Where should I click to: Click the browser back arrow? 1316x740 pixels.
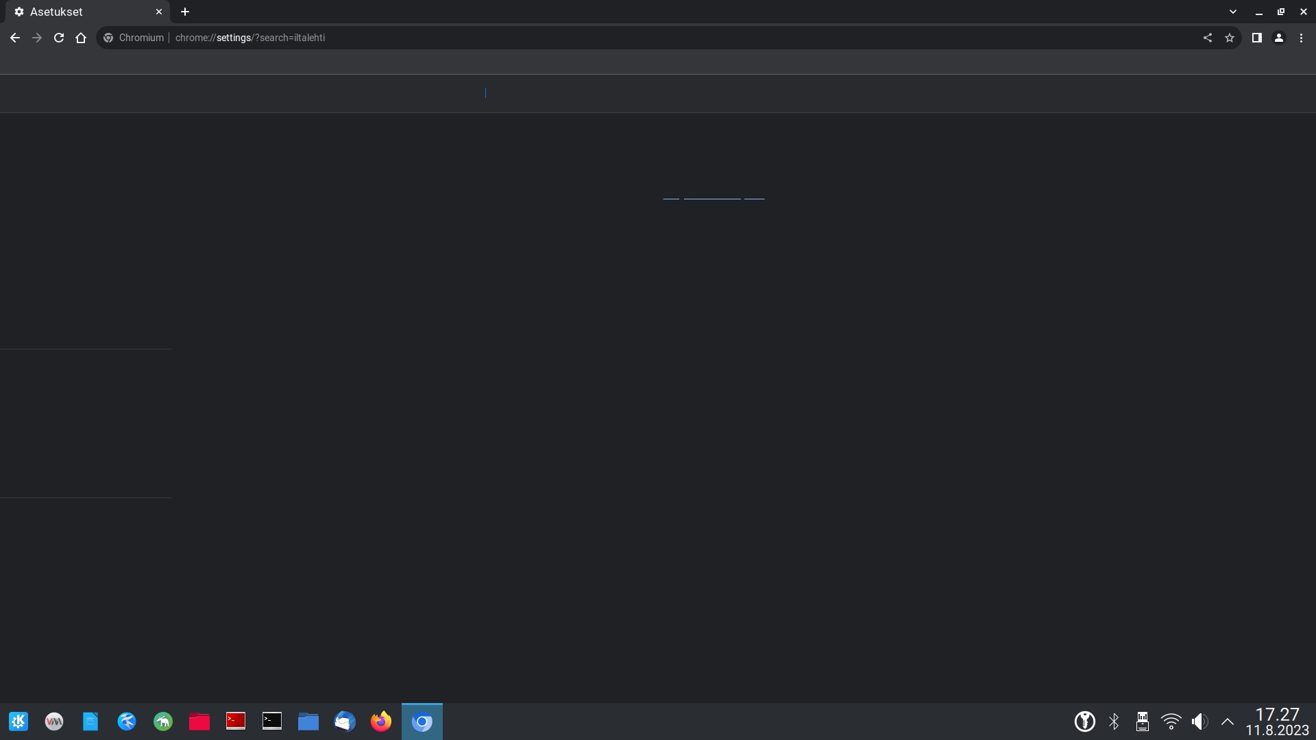tap(15, 38)
